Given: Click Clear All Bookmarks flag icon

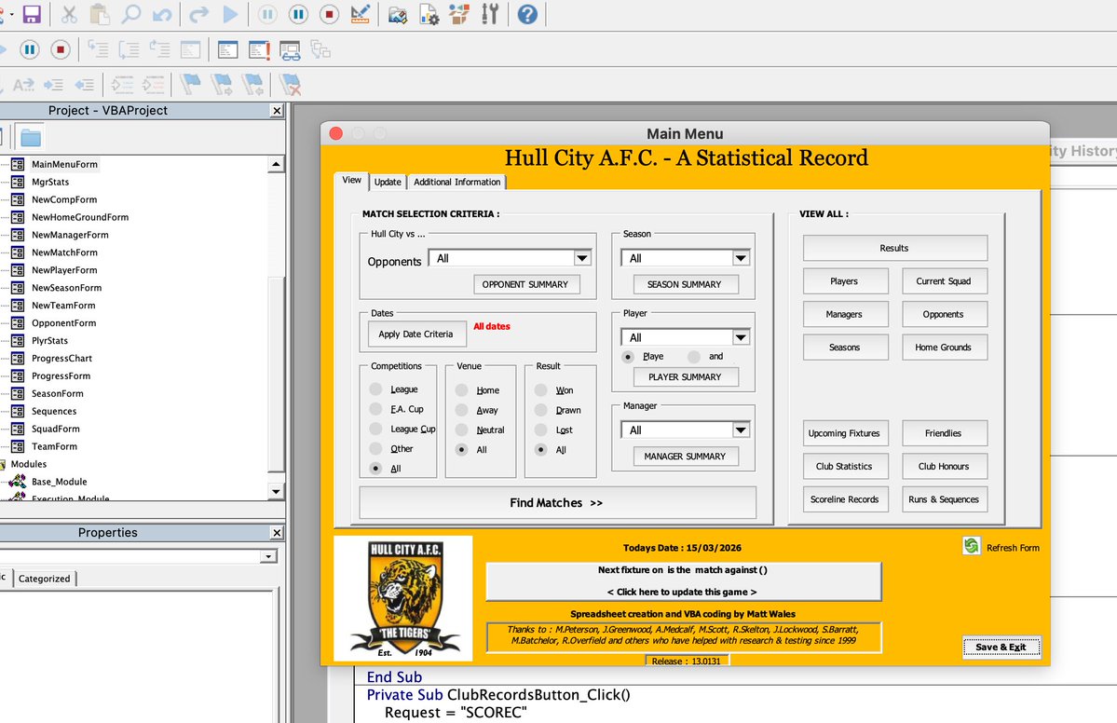Looking at the screenshot, I should click(290, 85).
